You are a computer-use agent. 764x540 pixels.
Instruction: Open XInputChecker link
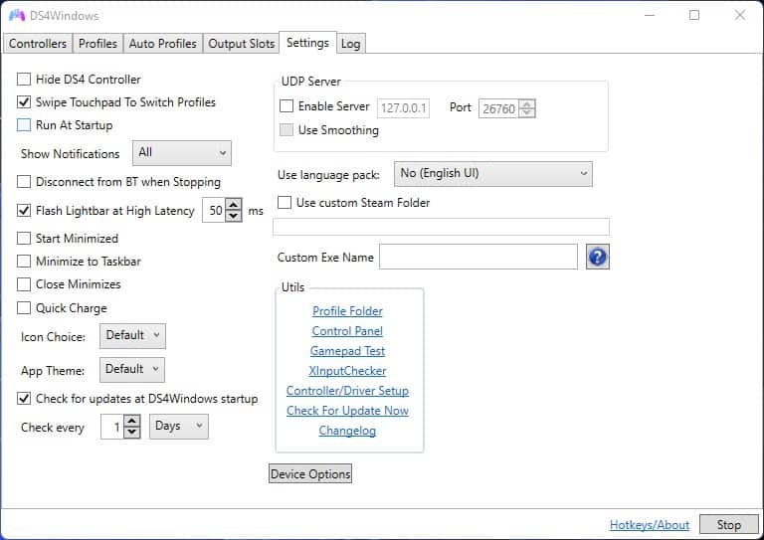coord(347,371)
